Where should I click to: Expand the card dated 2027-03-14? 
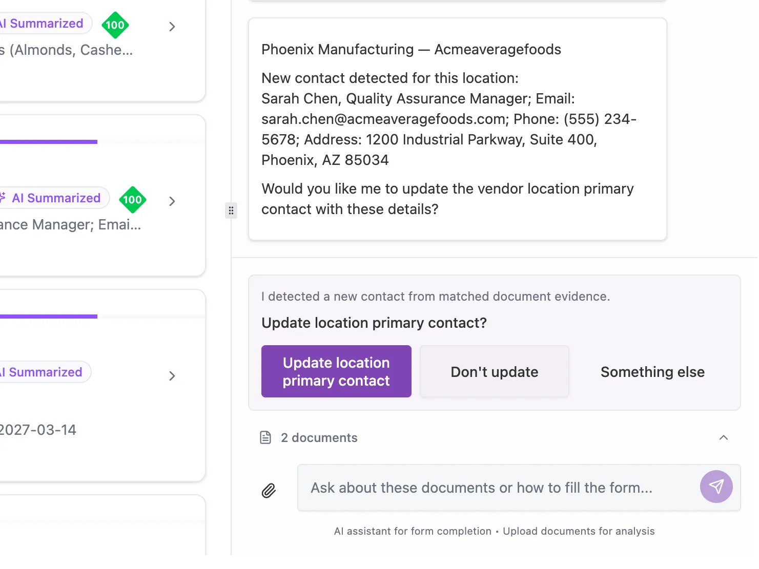point(172,376)
